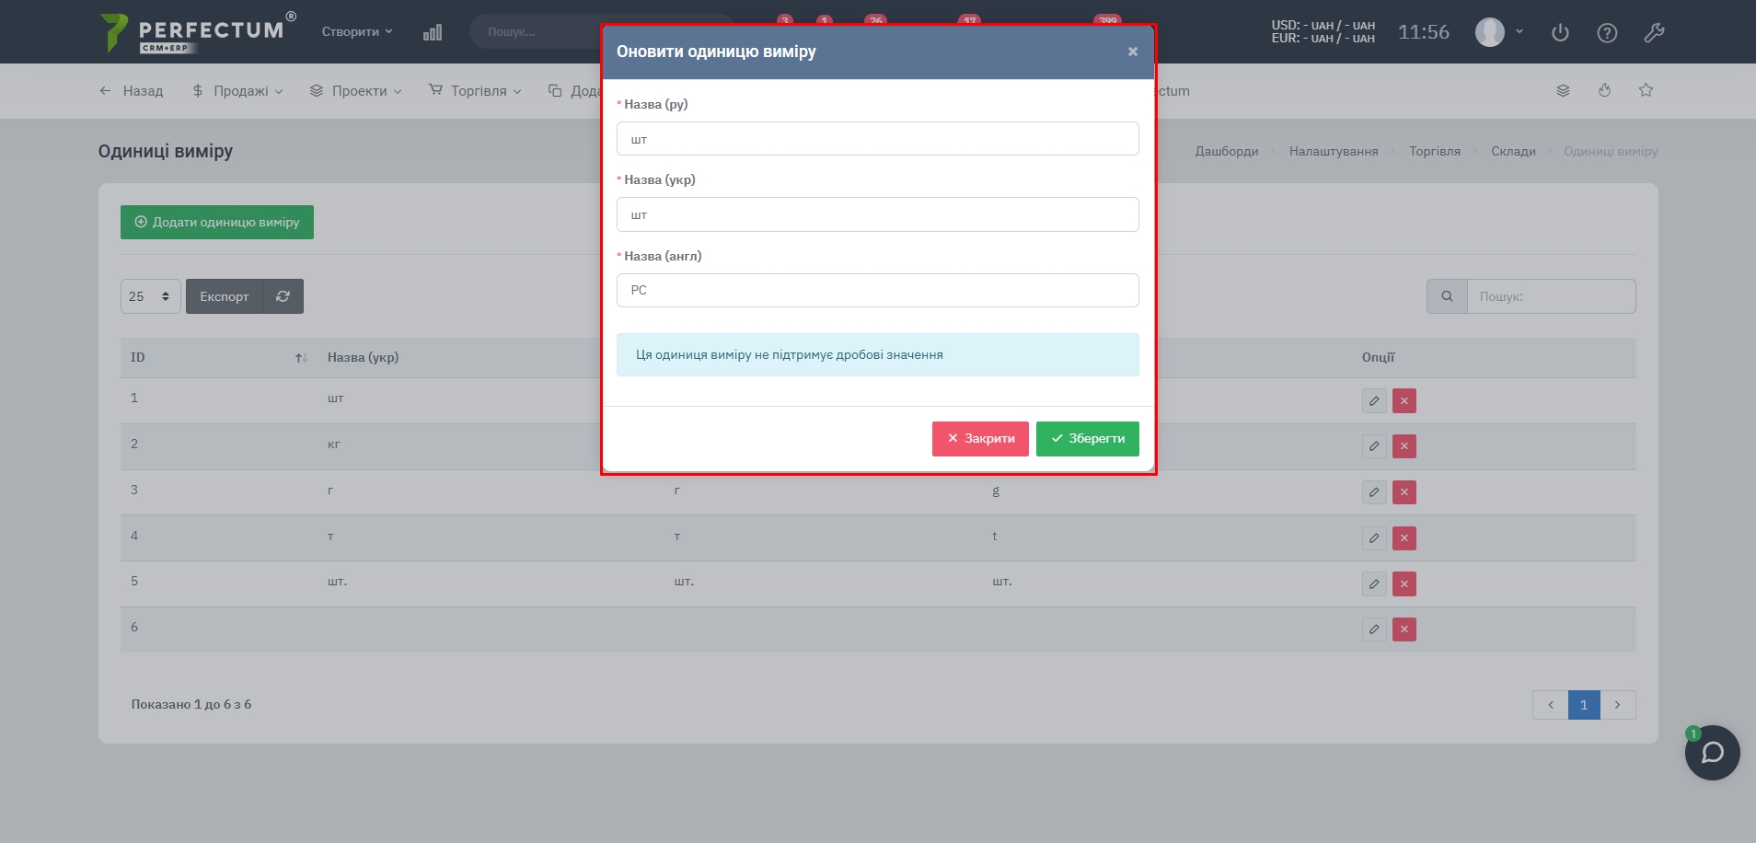Open the wrench settings icon
Screen dimensions: 1756x843
1654,33
